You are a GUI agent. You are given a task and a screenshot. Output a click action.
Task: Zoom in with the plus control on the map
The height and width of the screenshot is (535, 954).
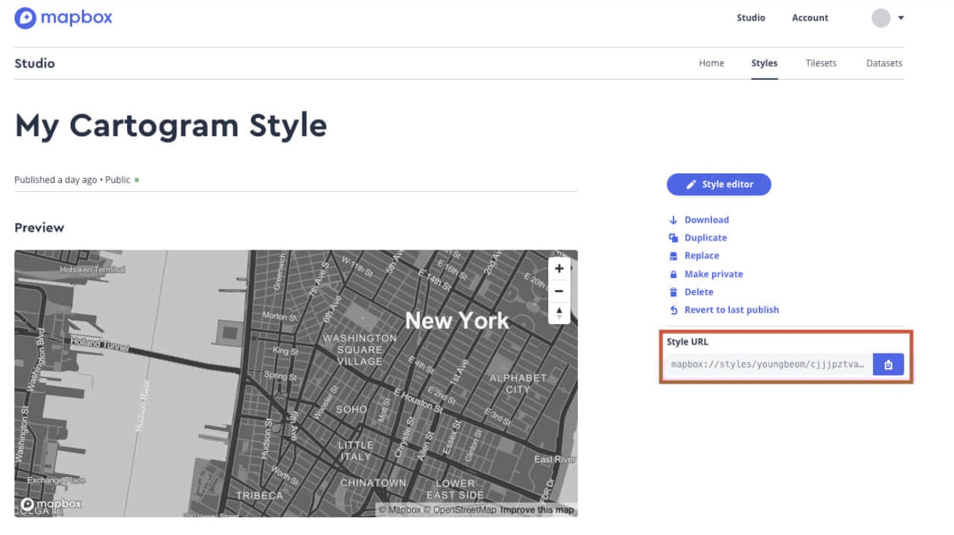559,268
